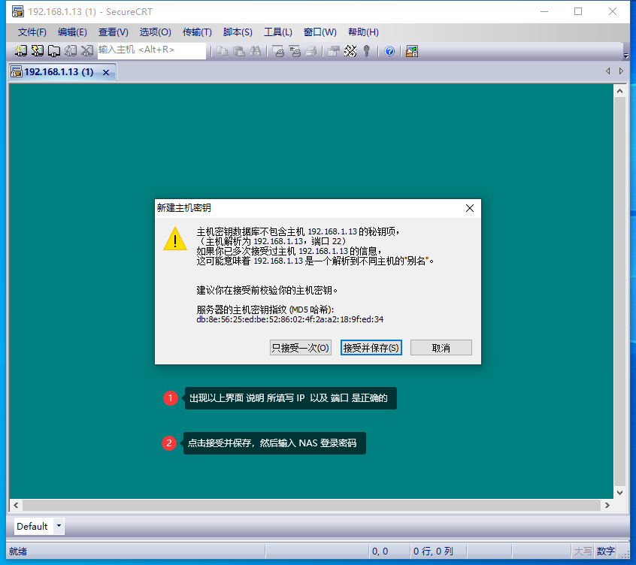Viewport: 636px width, 565px height.
Task: Click 0 行, 0 列 status entry
Action: pyautogui.click(x=433, y=551)
